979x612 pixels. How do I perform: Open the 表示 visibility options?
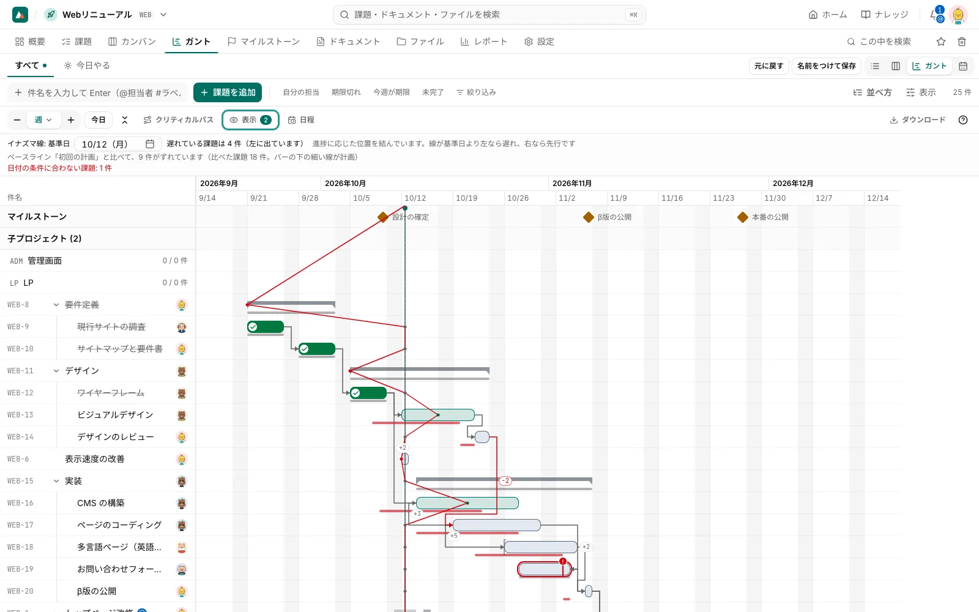tap(250, 120)
